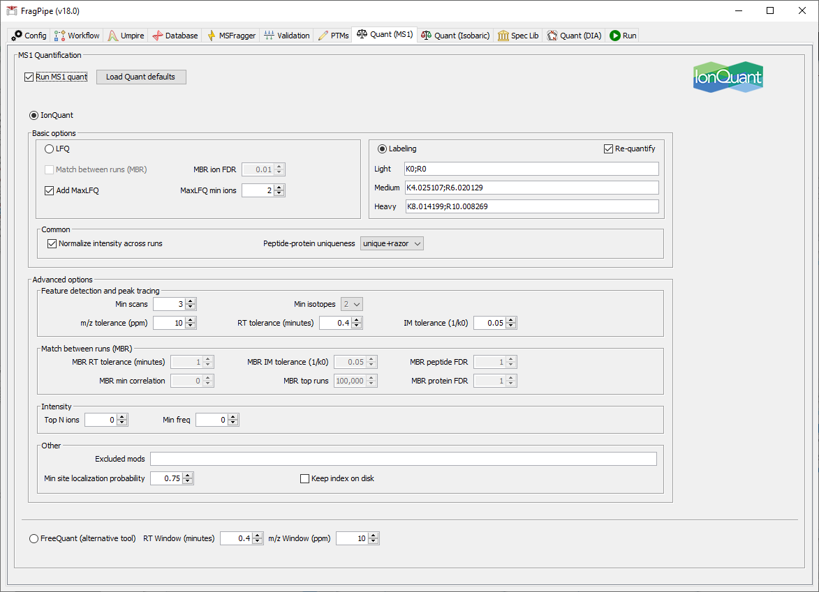Adjust Top N ions spinner
The image size is (819, 592).
[x=122, y=420]
